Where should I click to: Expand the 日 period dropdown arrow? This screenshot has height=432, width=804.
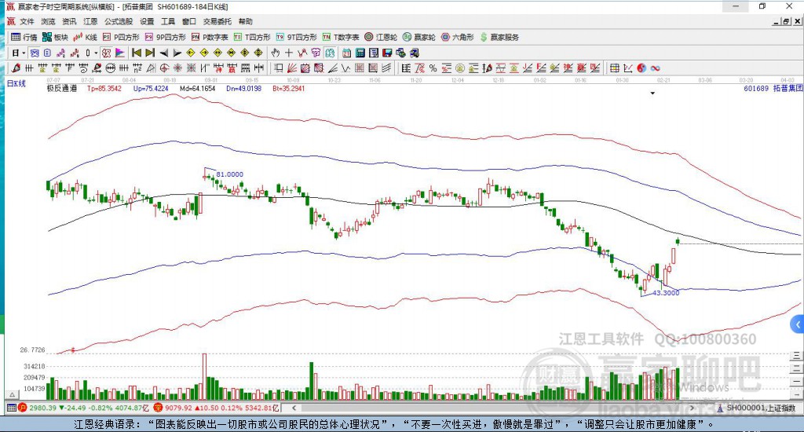click(x=24, y=53)
